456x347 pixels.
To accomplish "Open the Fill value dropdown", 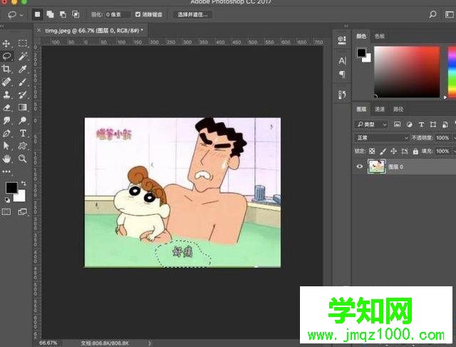I will 453,151.
